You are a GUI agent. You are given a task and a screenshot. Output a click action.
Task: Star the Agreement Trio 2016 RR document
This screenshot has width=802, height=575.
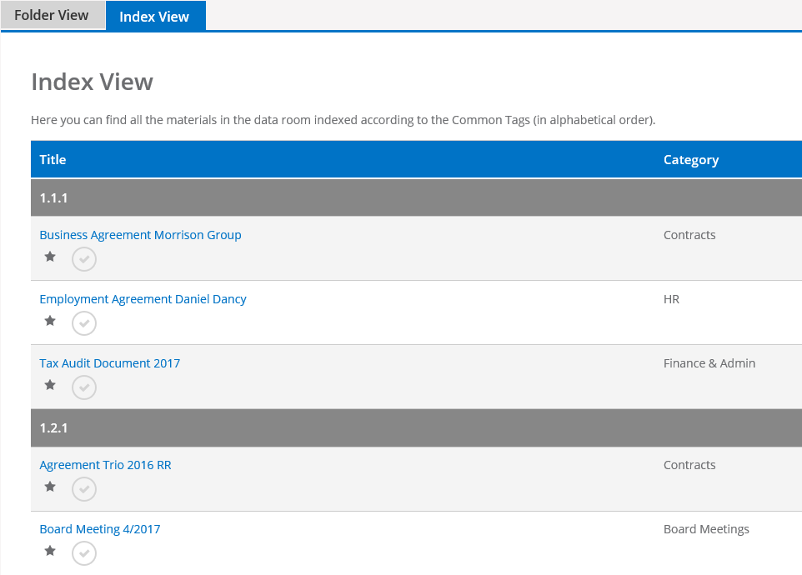pos(49,486)
